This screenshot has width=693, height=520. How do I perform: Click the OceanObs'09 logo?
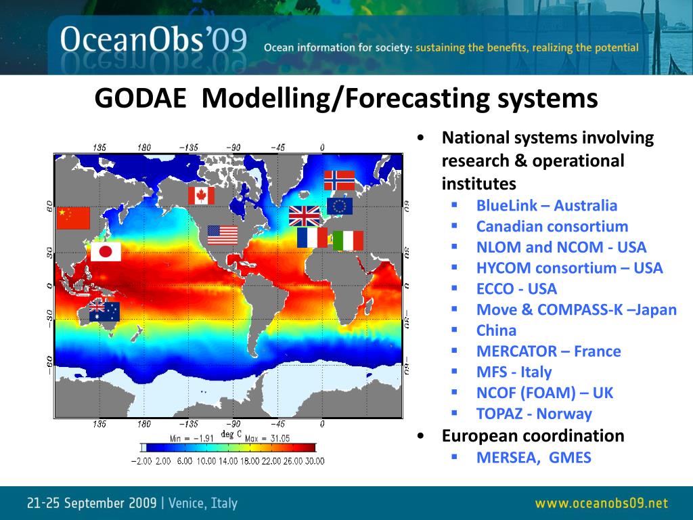[153, 40]
